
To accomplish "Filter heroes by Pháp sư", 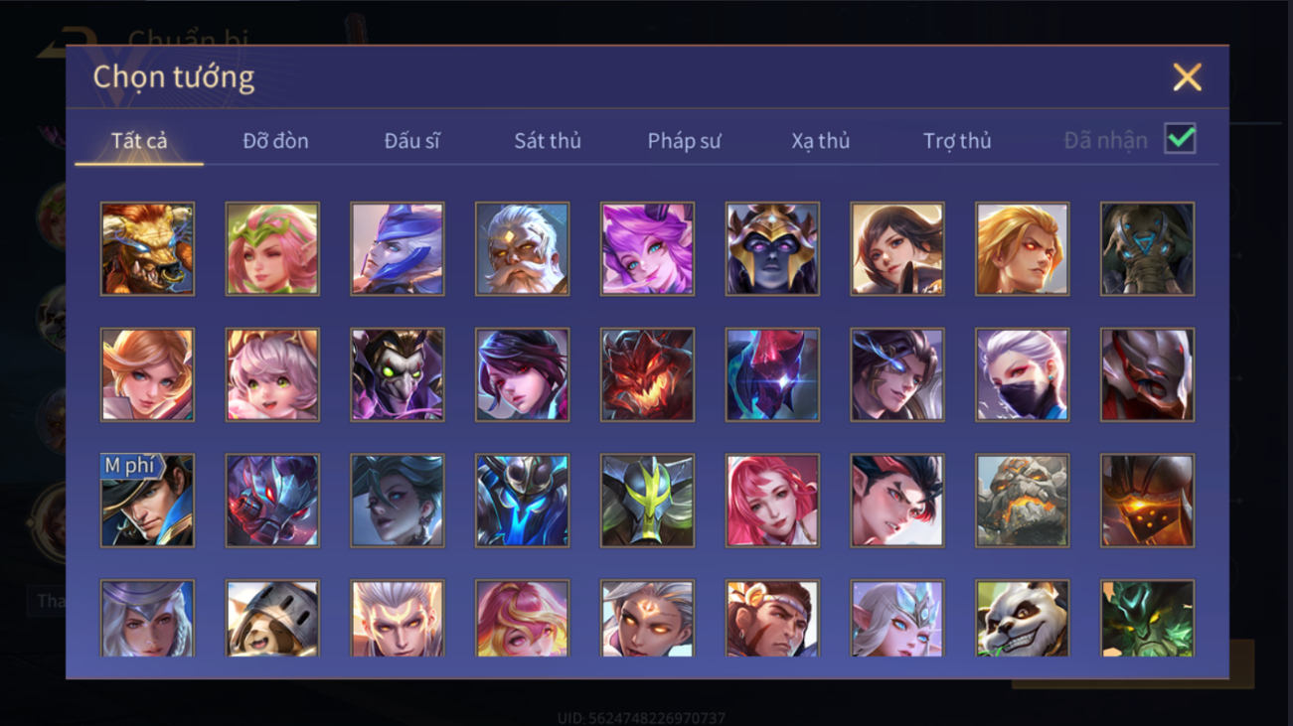I will tap(684, 141).
